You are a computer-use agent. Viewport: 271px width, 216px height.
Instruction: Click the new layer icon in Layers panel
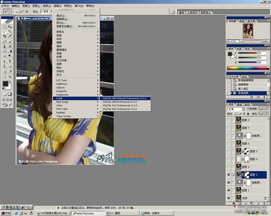point(258,203)
